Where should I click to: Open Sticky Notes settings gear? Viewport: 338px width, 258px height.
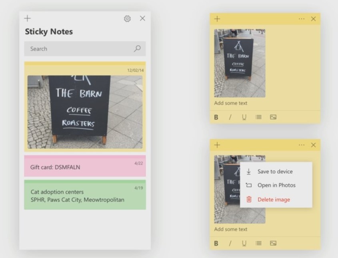pos(127,19)
